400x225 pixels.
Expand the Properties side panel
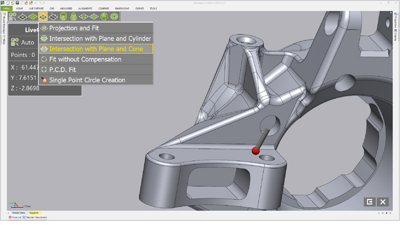point(395,20)
